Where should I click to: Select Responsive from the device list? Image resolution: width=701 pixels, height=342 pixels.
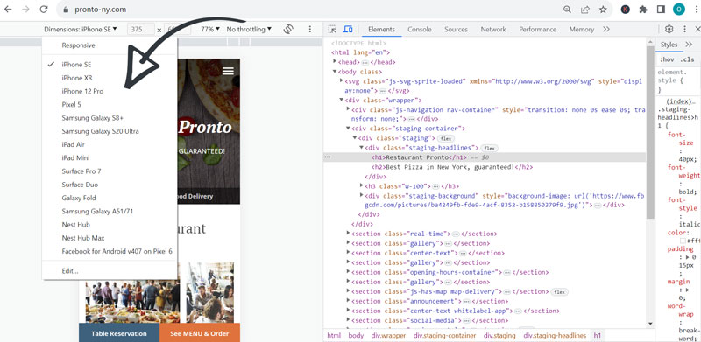coord(110,45)
